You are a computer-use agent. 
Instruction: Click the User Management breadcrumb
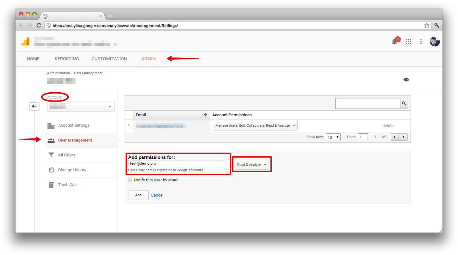[x=88, y=73]
